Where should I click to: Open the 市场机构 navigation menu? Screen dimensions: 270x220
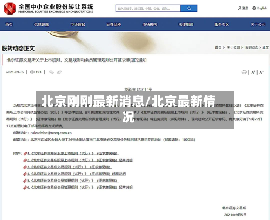150,24
